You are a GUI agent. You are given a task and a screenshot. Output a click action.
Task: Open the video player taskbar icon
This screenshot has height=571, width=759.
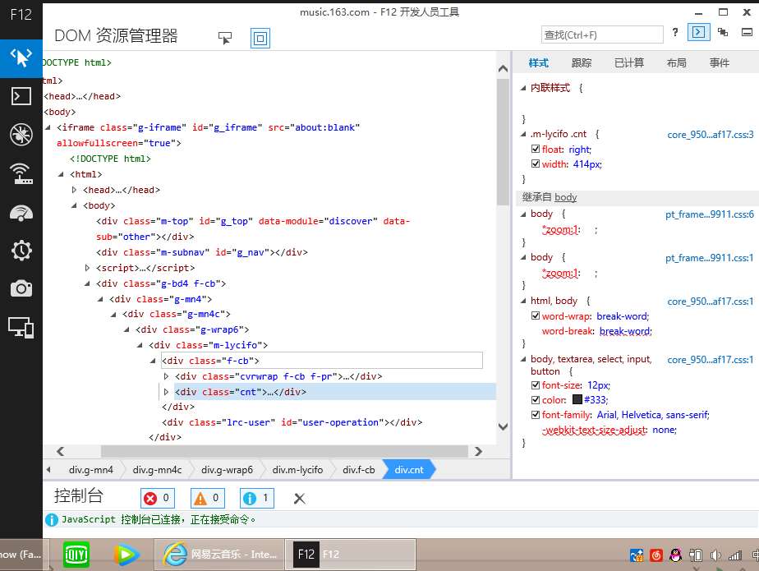pyautogui.click(x=126, y=555)
